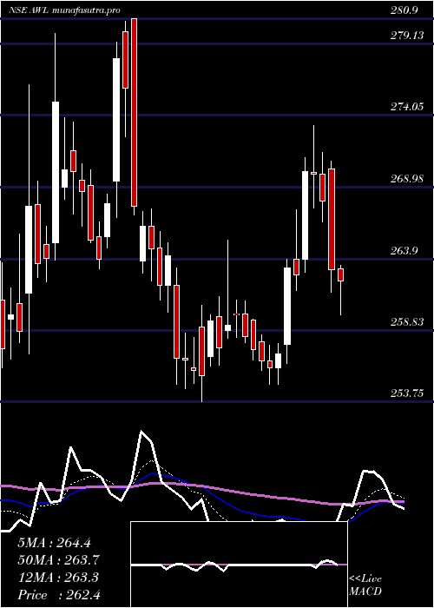Click the 279.13 price level label
Viewport: 434px width, 608px height.
click(407, 36)
